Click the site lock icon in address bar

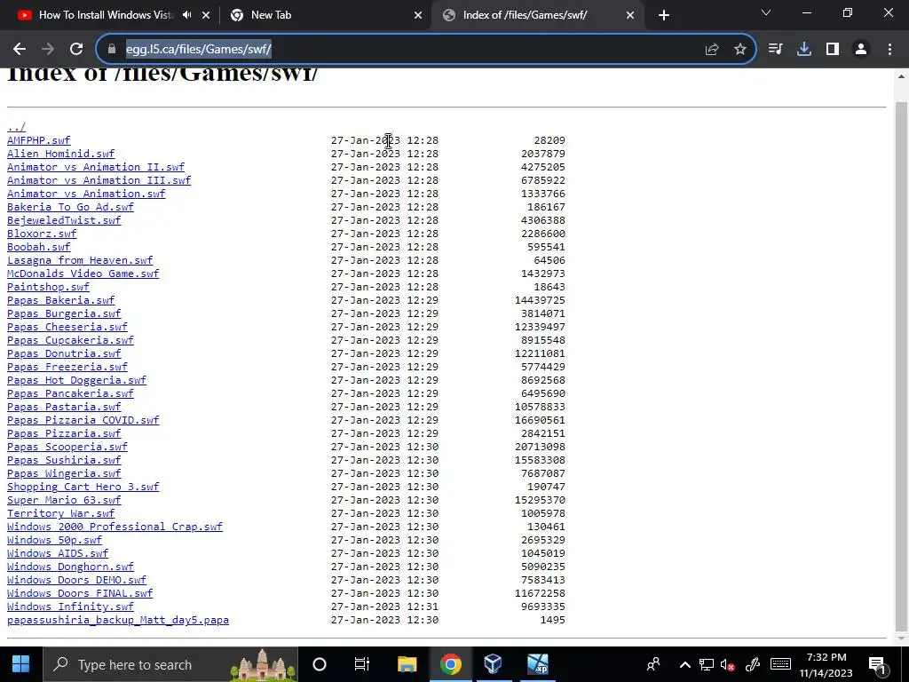(112, 50)
